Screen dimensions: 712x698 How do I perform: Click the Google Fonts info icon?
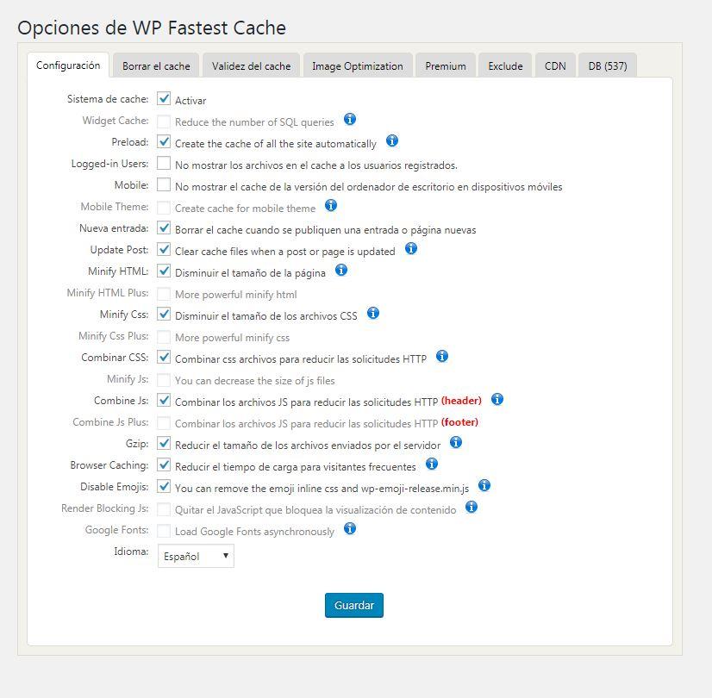(x=350, y=530)
